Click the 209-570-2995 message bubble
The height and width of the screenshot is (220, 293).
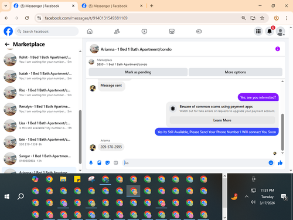click(x=111, y=147)
